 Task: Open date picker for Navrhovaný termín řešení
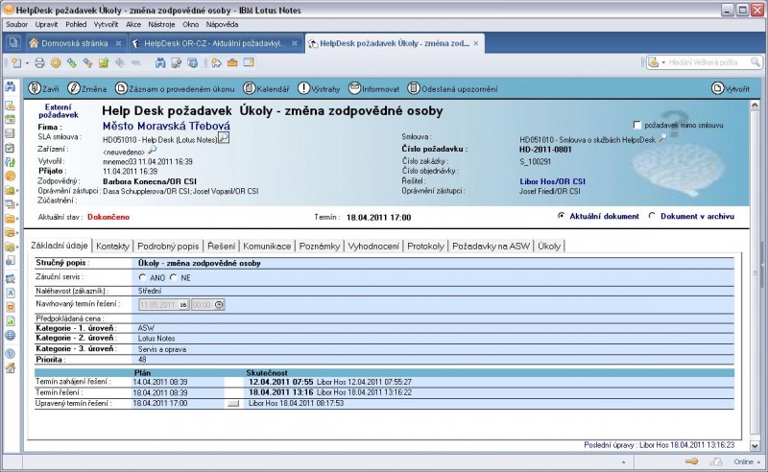182,304
